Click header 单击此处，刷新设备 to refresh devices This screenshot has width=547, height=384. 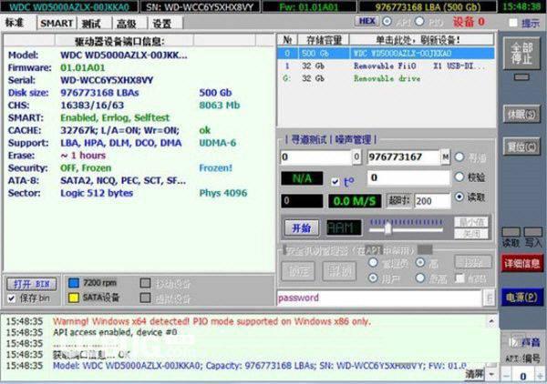[421, 40]
